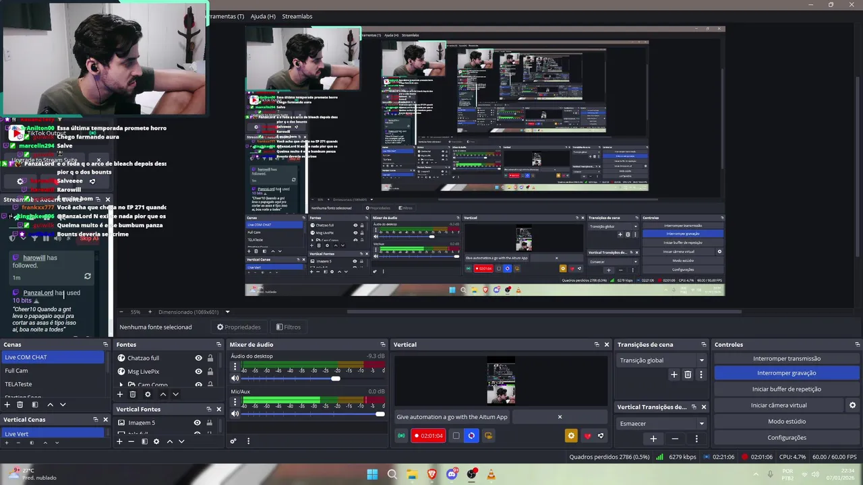Viewport: 863px width, 485px height.
Task: Mute the Mic/Aux channel
Action: (x=235, y=414)
